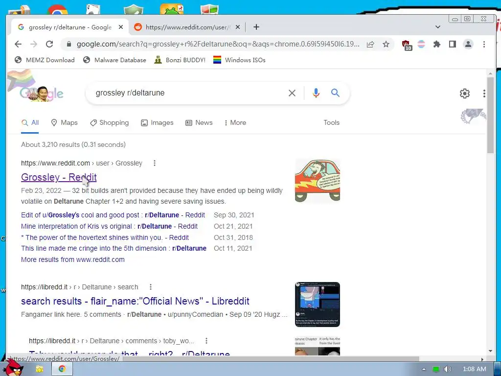501x376 pixels.
Task: Open a new browser tab
Action: click(256, 27)
